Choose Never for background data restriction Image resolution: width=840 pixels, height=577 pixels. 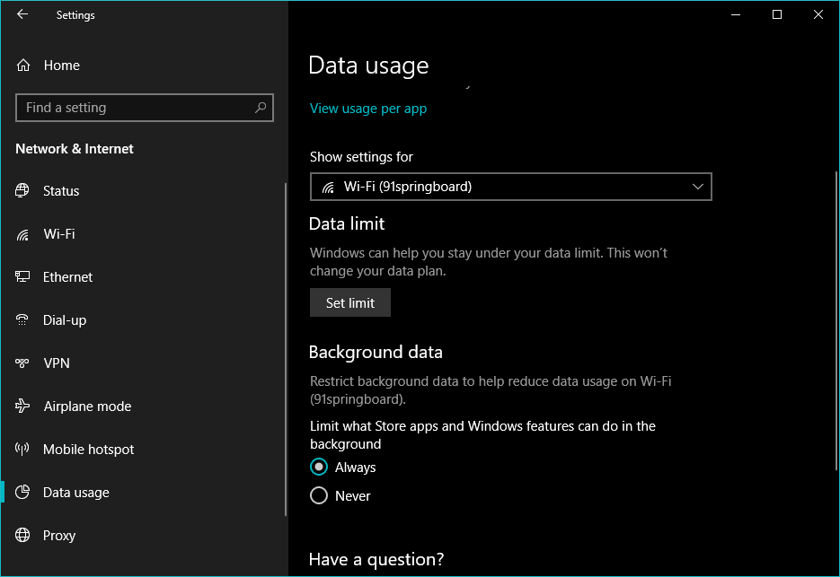pos(319,495)
